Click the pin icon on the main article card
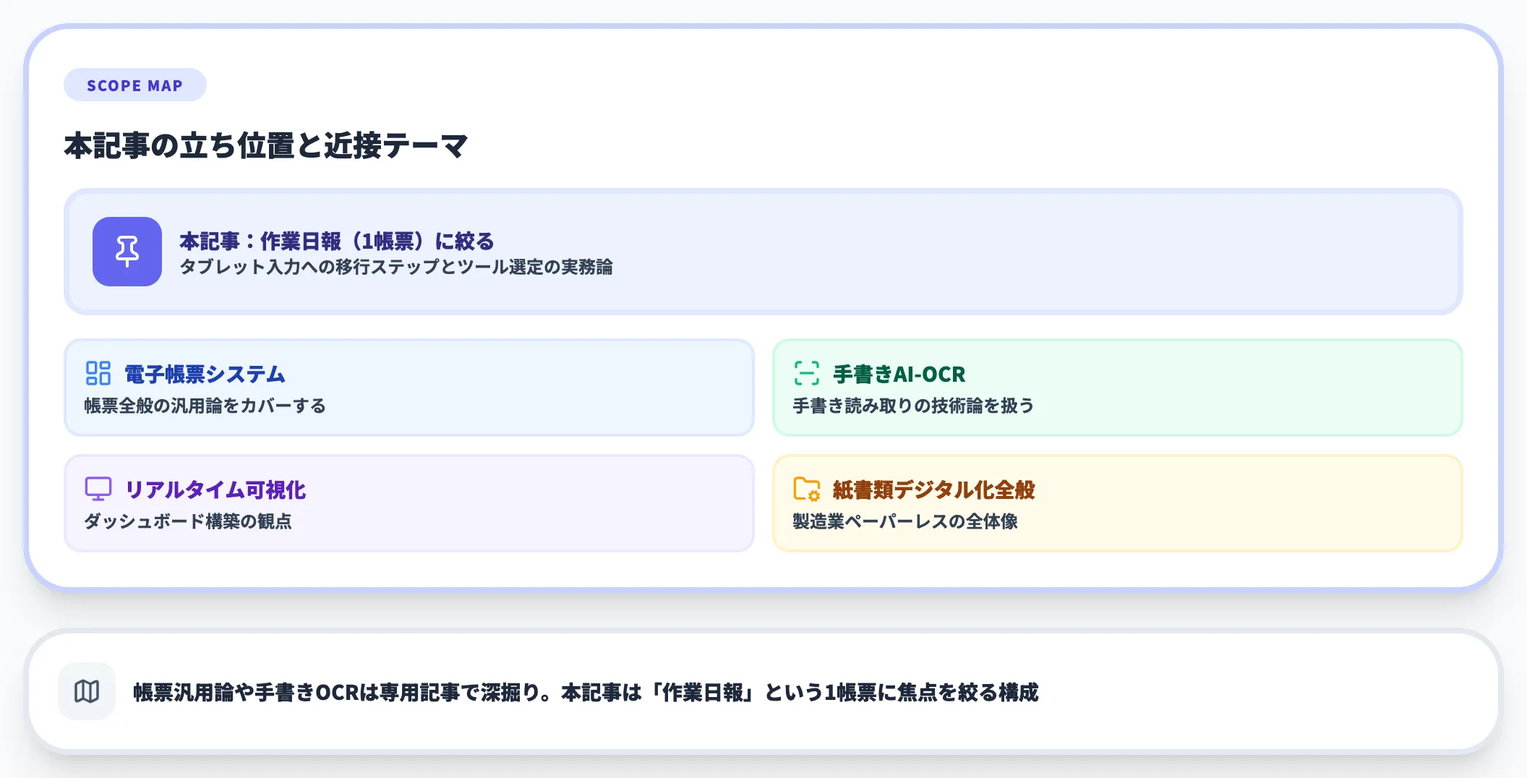The image size is (1527, 778). click(127, 252)
